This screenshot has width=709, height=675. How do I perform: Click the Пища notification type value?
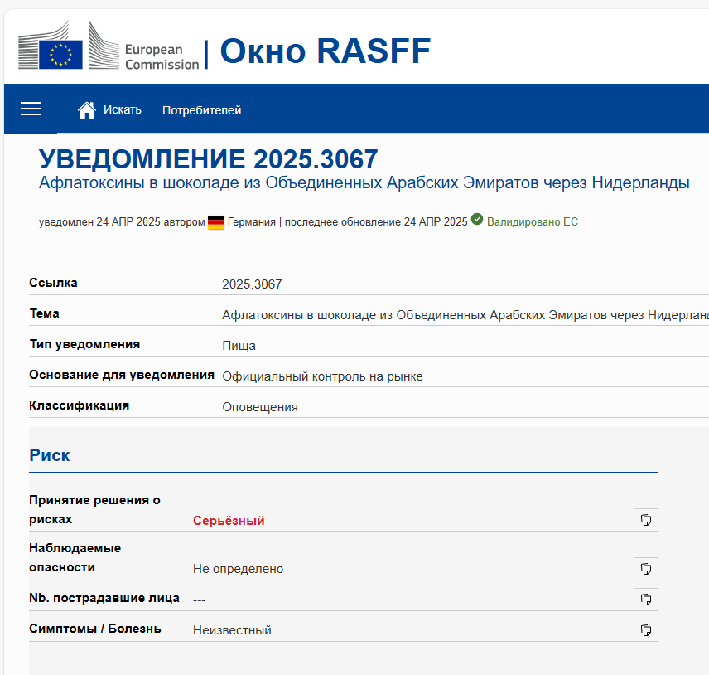point(239,346)
